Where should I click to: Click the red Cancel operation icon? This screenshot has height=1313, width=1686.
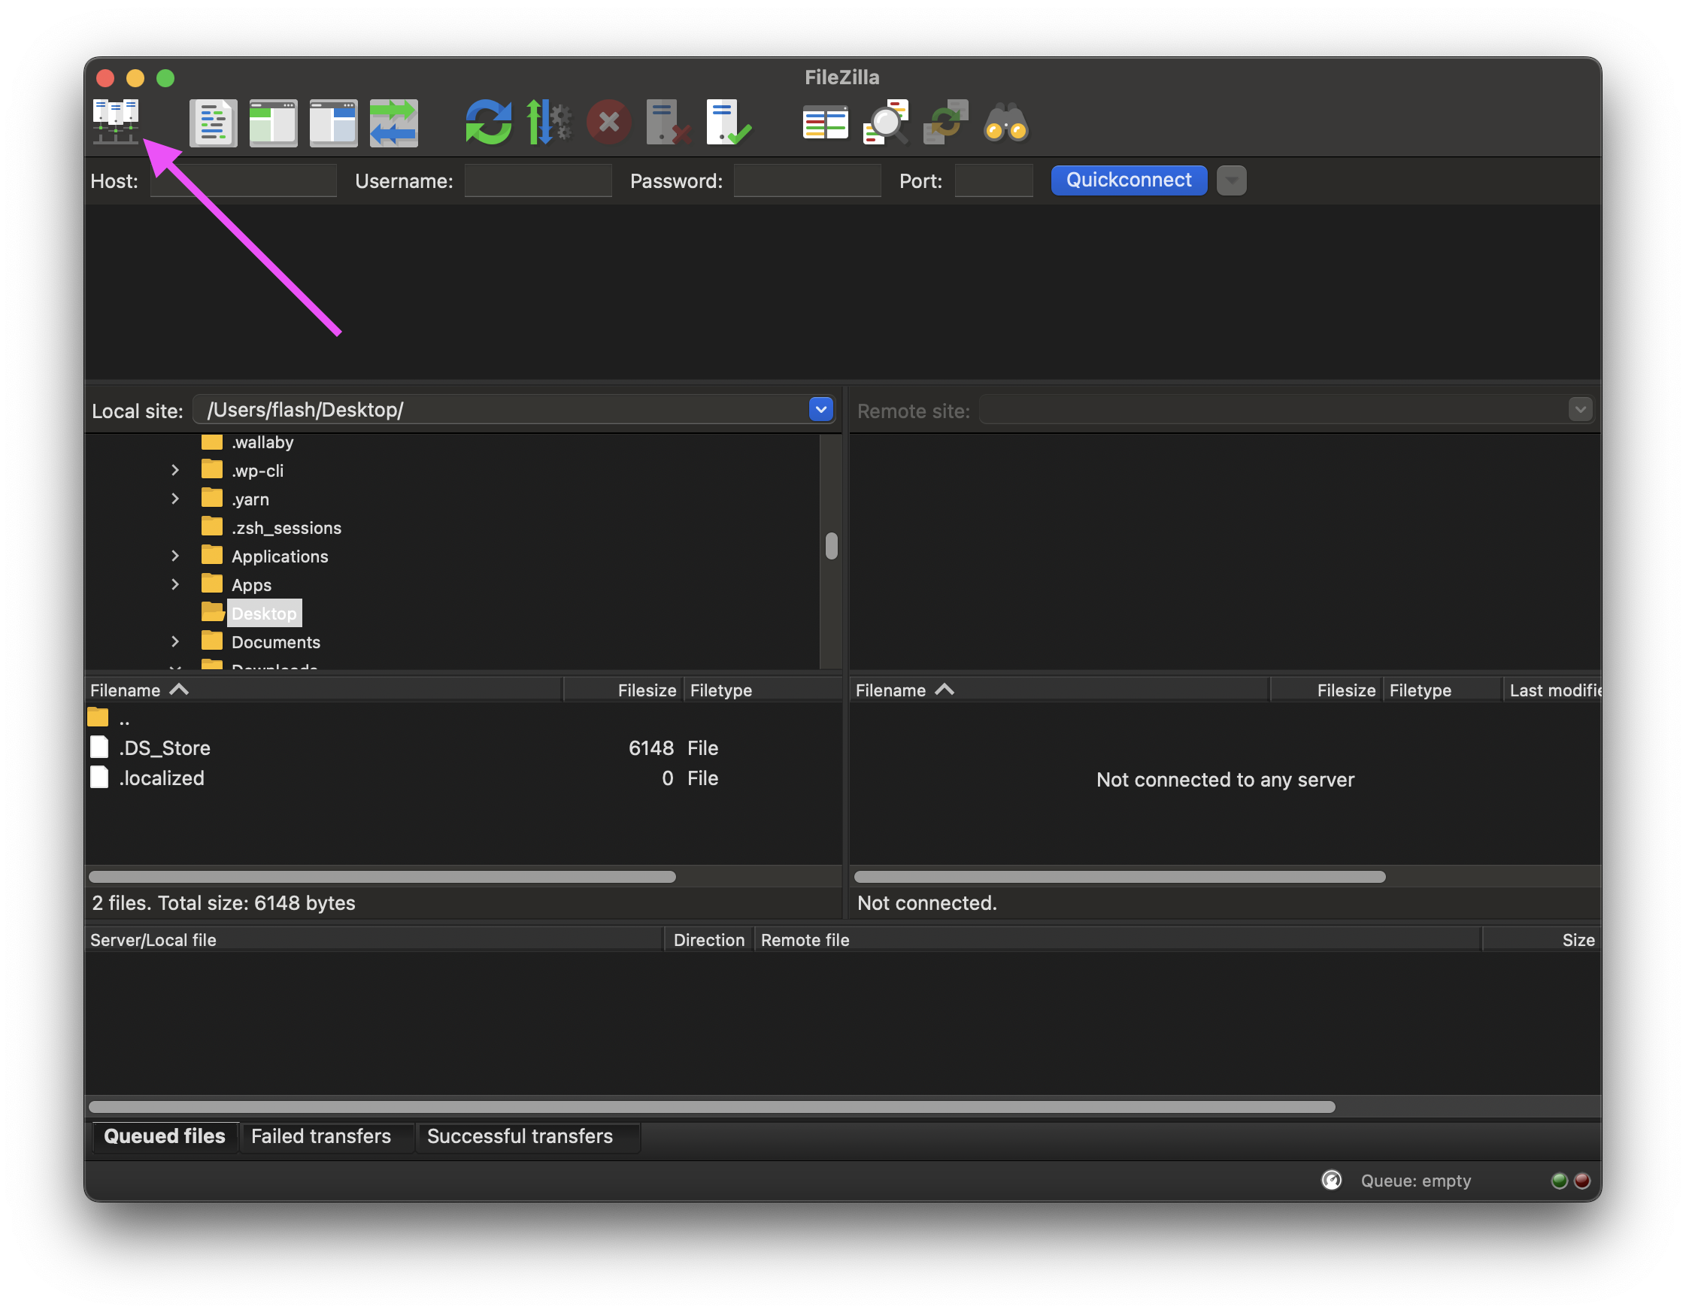[608, 123]
